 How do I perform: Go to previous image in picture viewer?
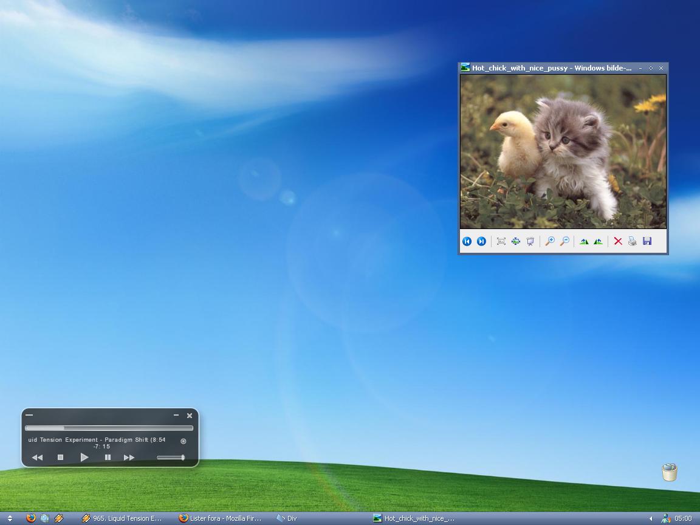[467, 241]
